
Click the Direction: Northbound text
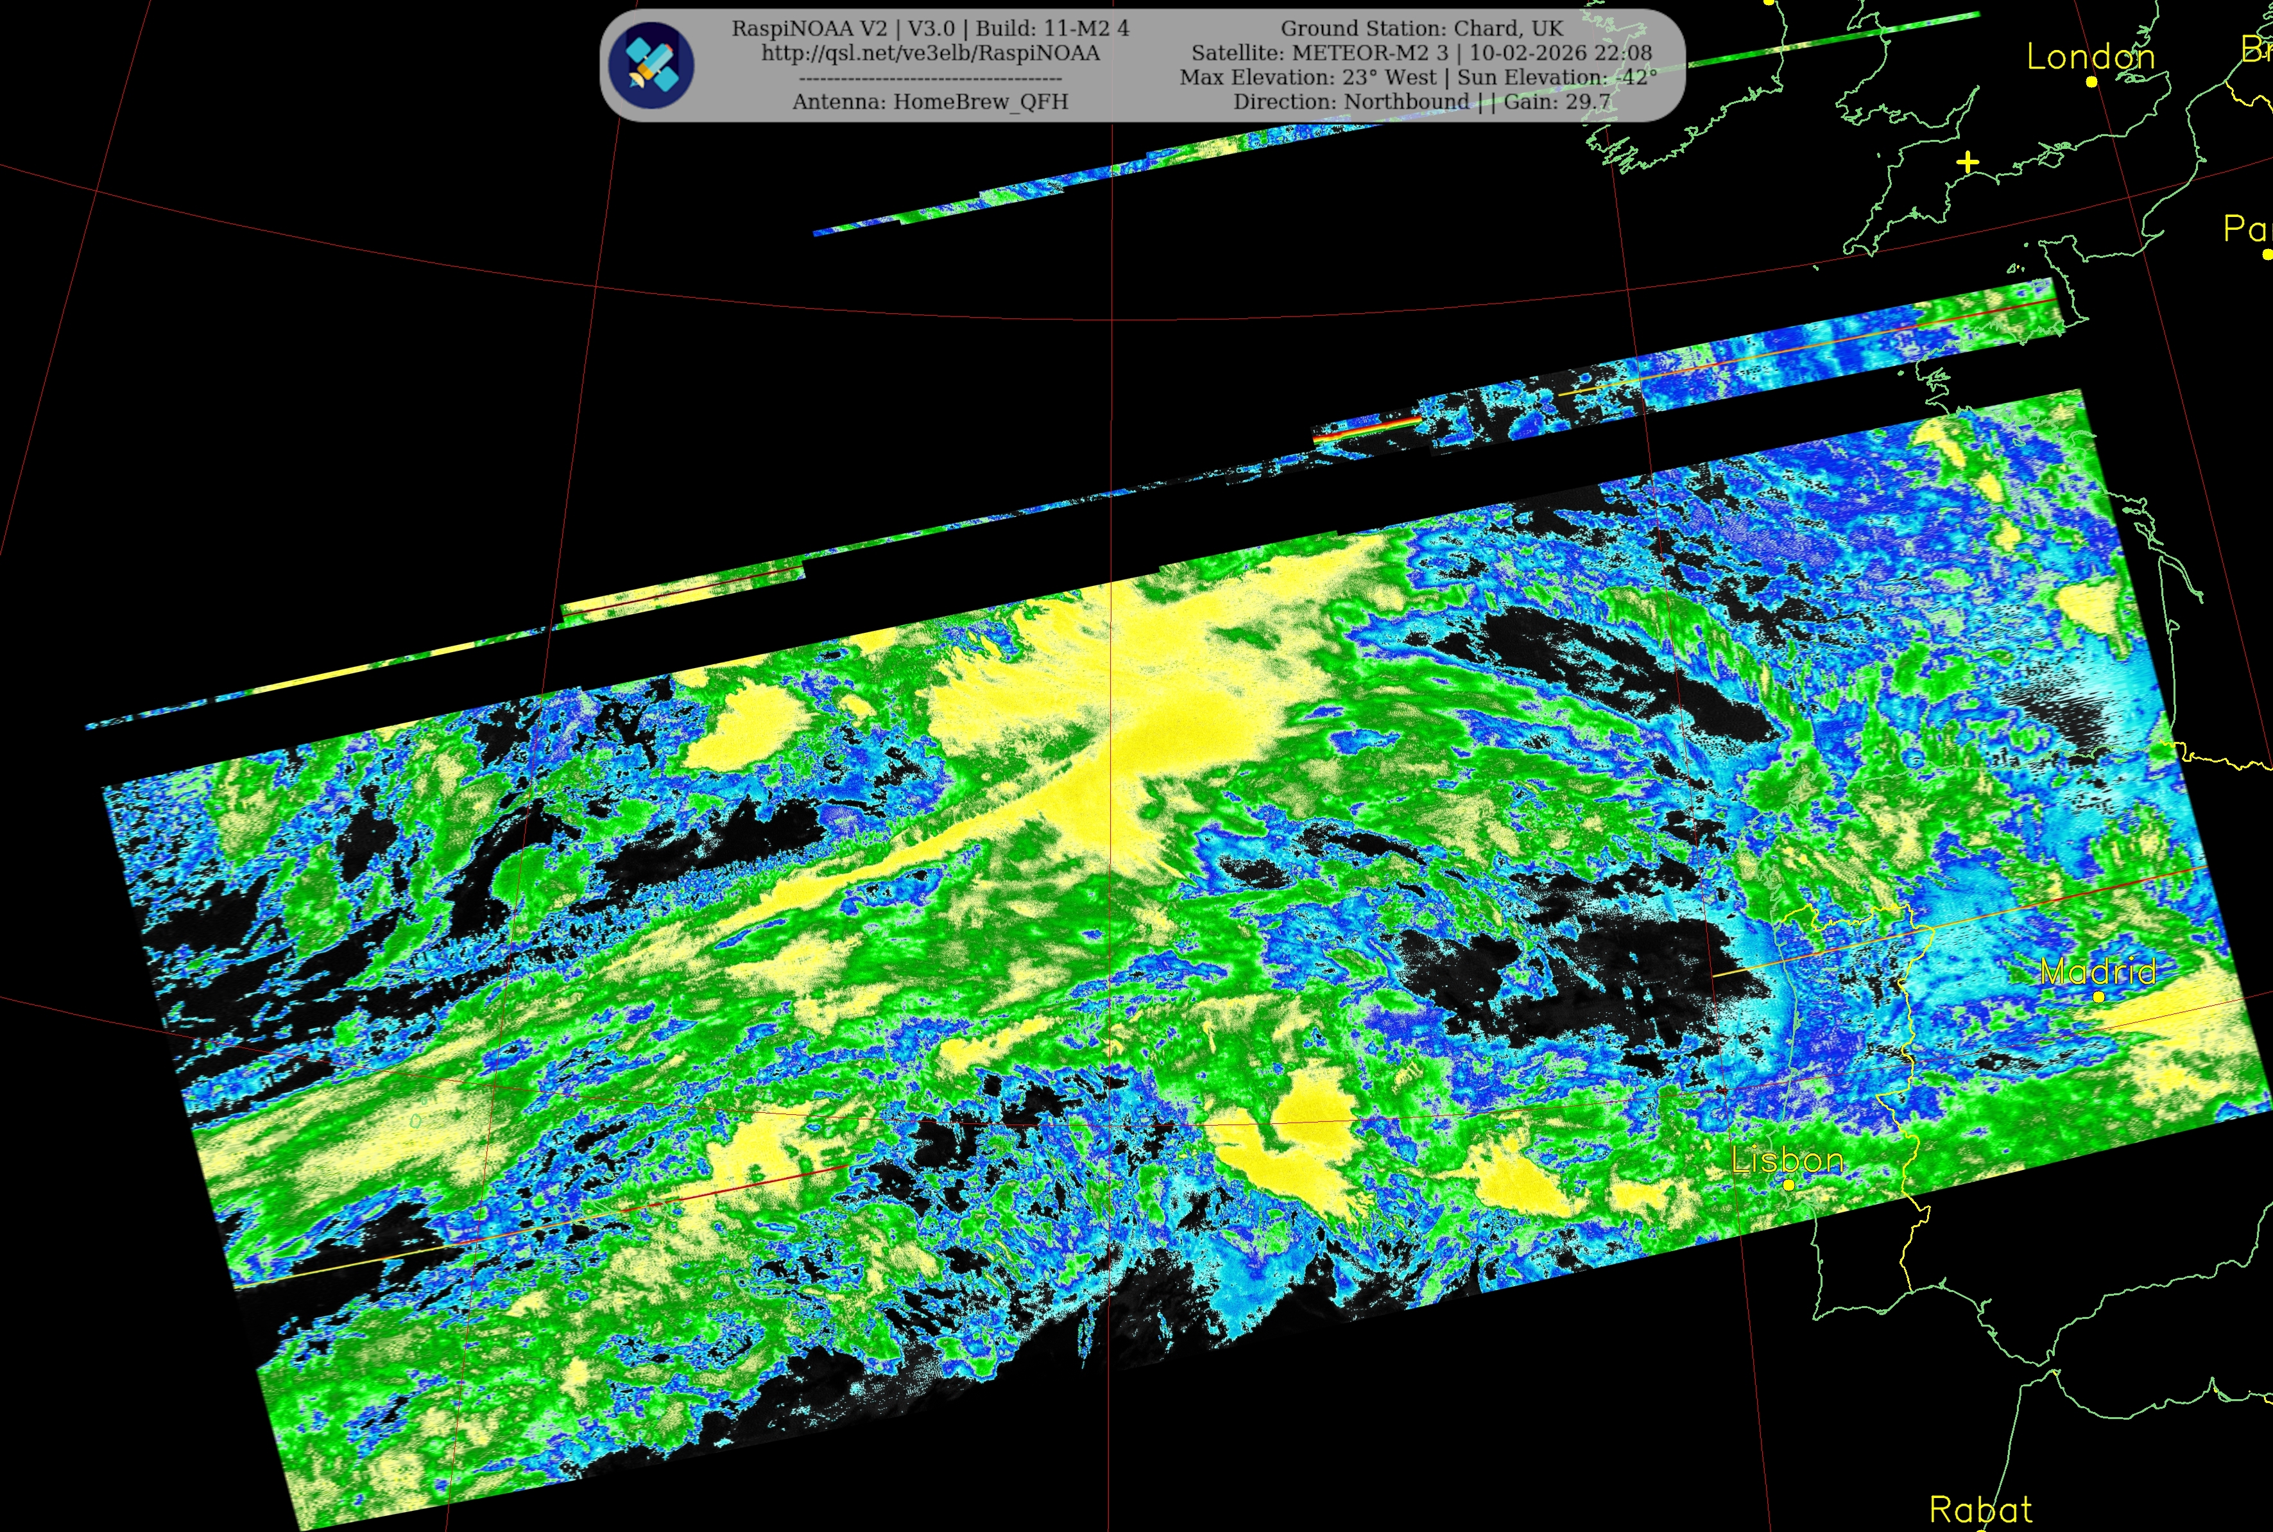click(x=1351, y=101)
